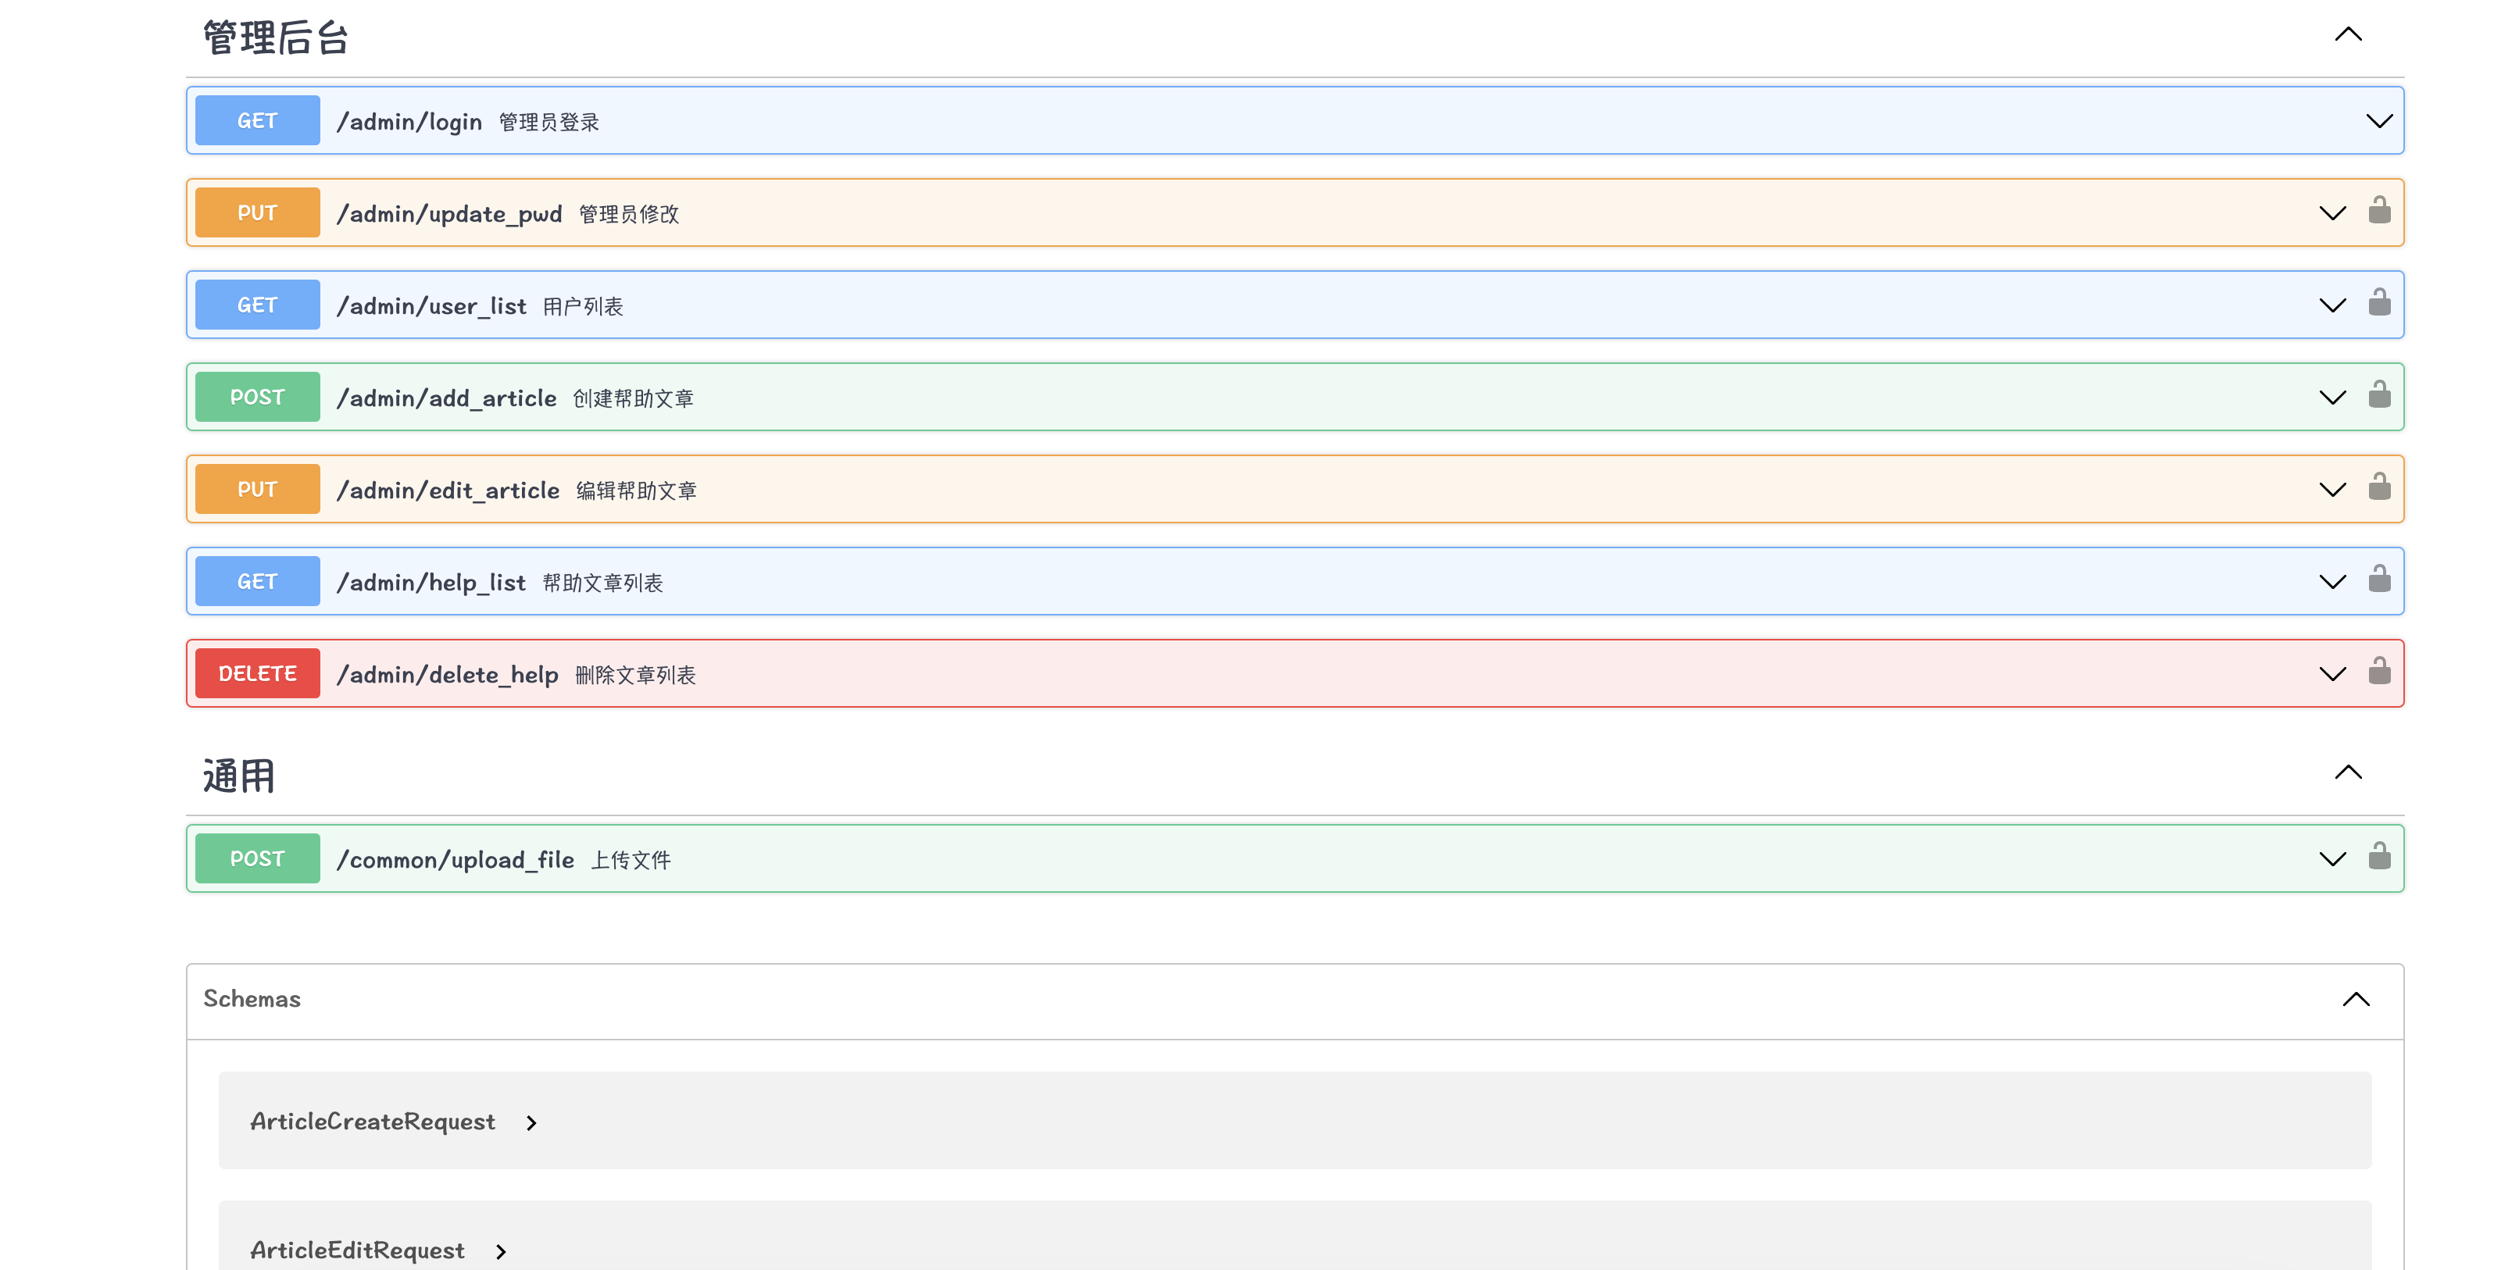Expand the ArticleCreateRequest schema arrow
The width and height of the screenshot is (2494, 1270).
tap(531, 1123)
